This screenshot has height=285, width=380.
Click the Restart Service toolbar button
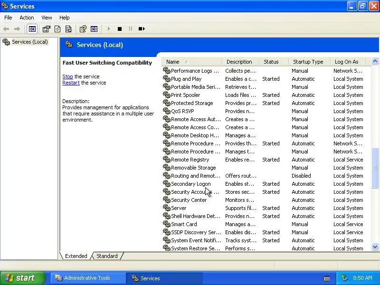(x=142, y=29)
